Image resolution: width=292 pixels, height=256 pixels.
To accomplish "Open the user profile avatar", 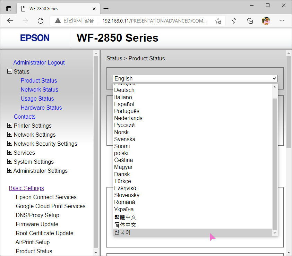I will [x=266, y=21].
